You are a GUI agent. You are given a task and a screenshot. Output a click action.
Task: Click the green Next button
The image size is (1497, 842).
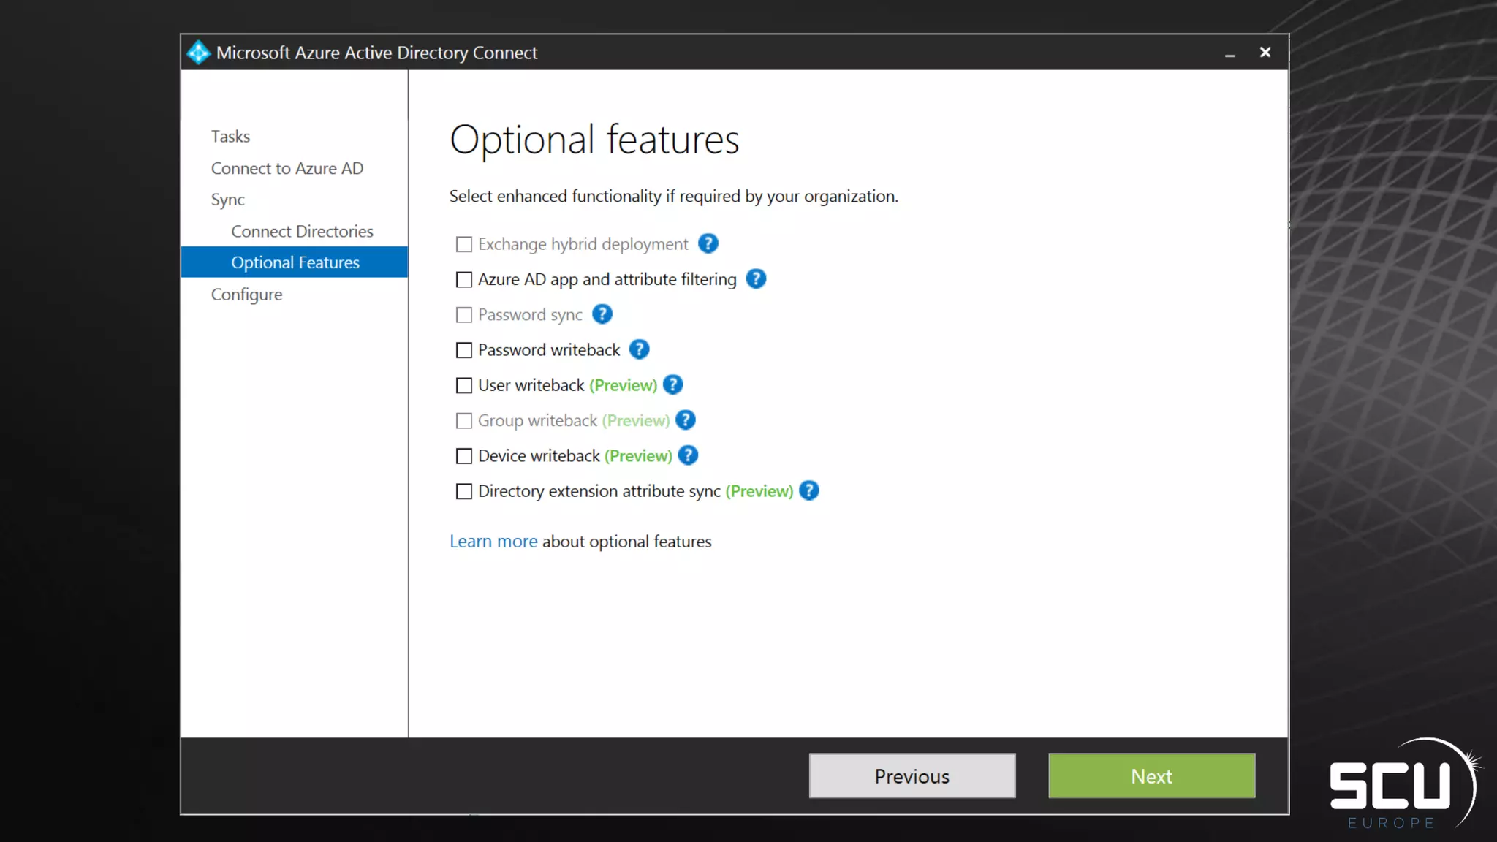pyautogui.click(x=1151, y=775)
